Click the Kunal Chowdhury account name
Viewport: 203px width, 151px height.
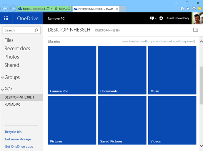(x=178, y=18)
